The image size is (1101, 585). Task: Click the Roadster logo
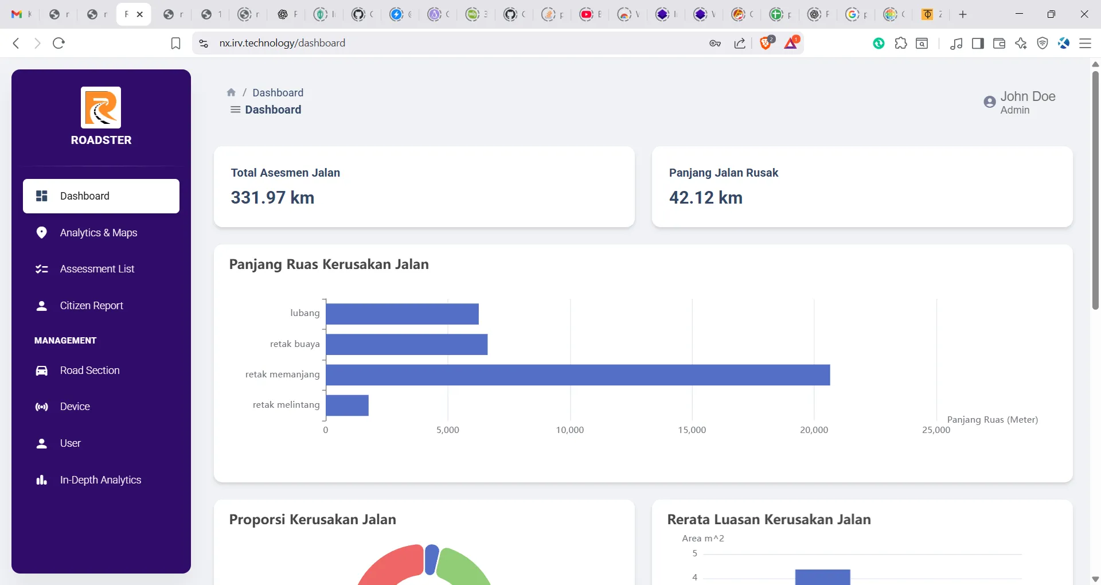coord(101,107)
